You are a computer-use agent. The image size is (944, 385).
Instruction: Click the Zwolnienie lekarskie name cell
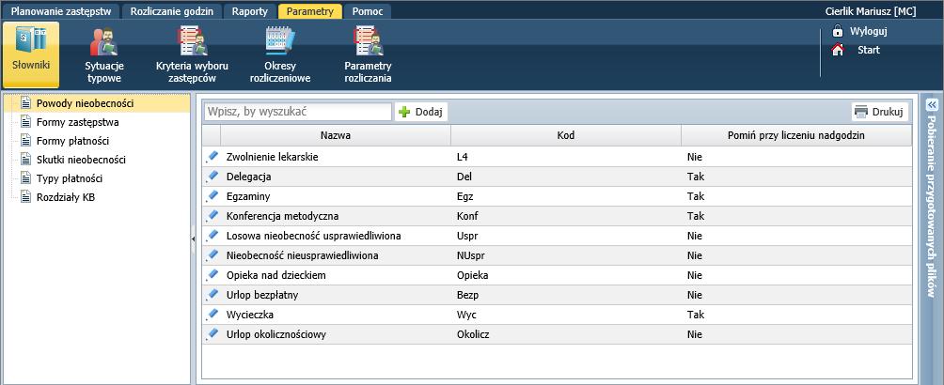(336, 157)
